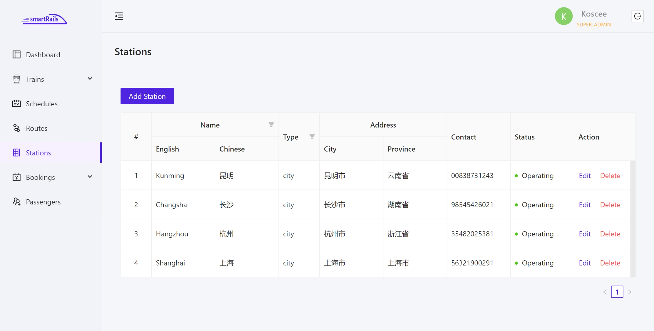Screen dimensions: 654x331
Task: Open the Type column filter
Action: [312, 137]
